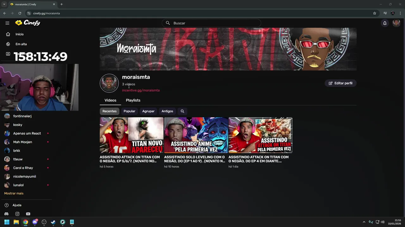Screen dimensions: 405x227
Task: Open OBS Studio from taskbar
Action: 44,222
